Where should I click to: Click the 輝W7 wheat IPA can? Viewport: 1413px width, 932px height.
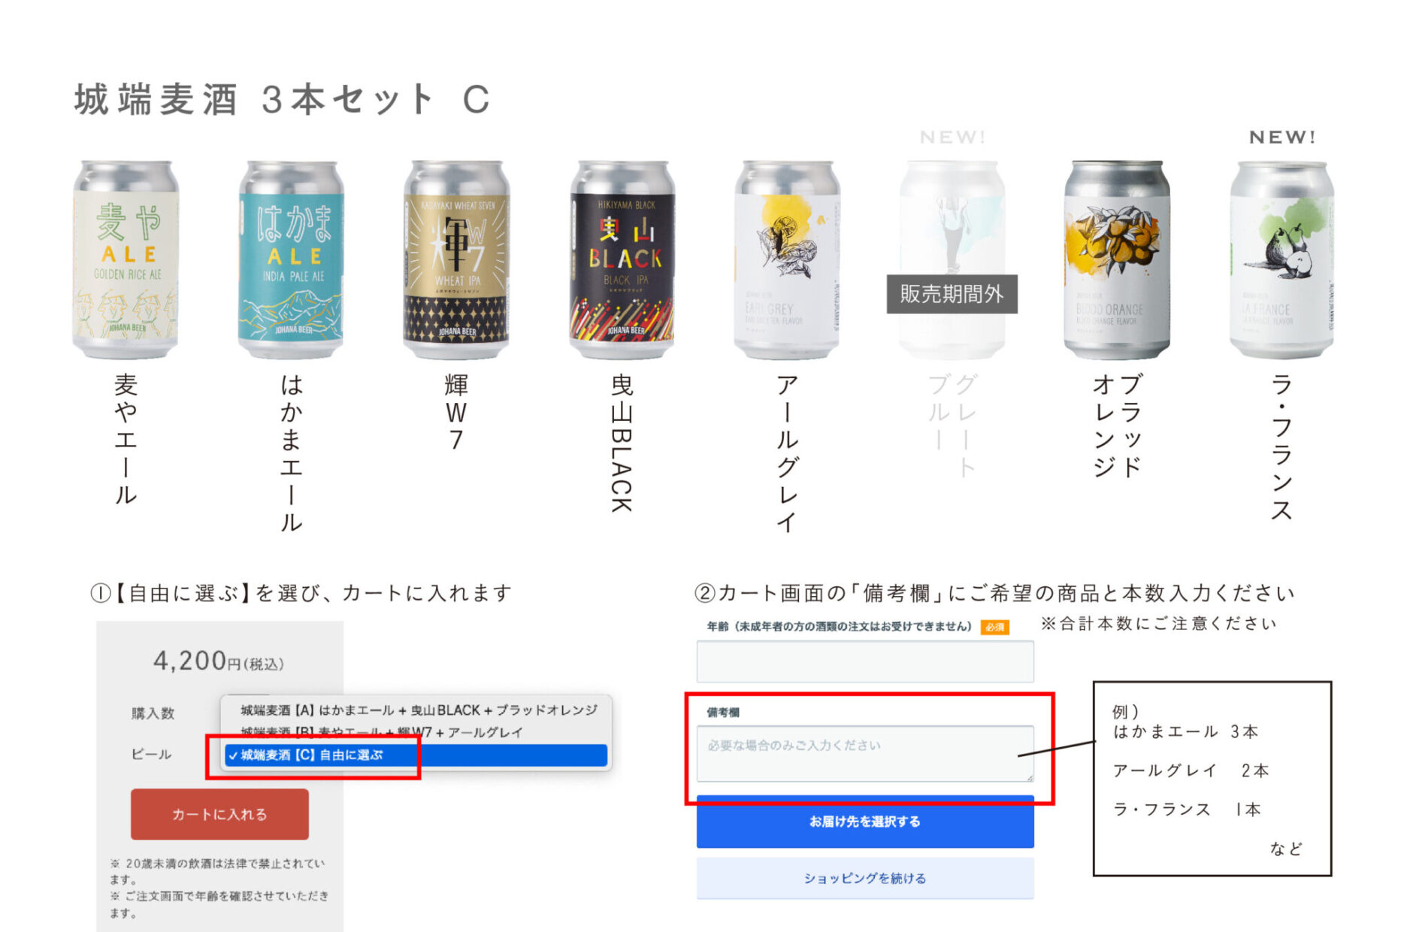point(456,259)
